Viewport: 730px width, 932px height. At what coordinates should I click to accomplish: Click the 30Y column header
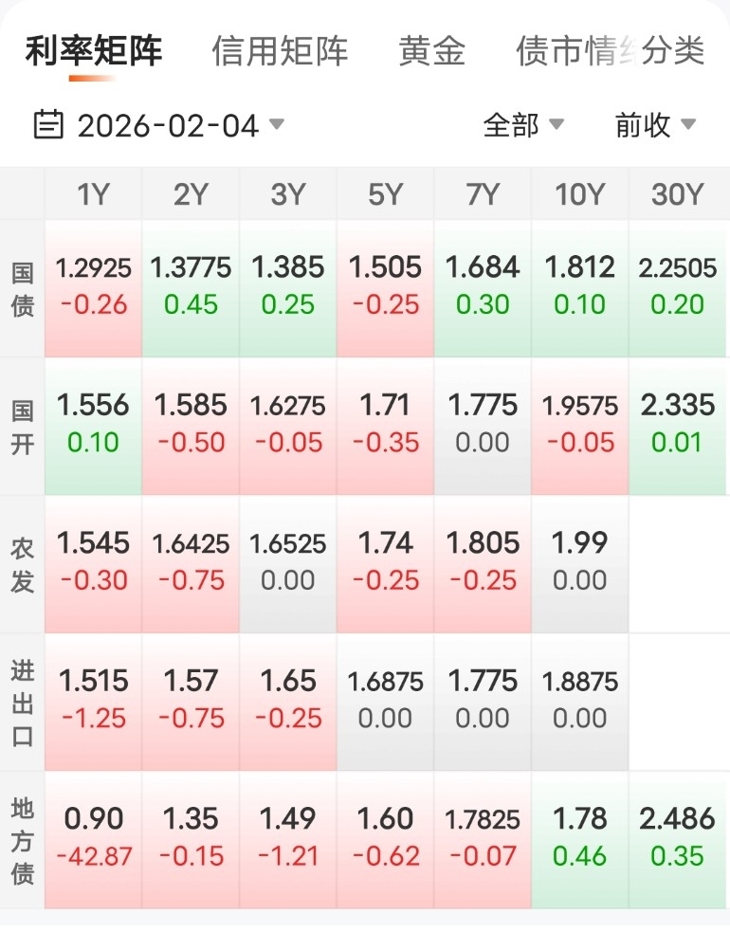click(677, 194)
